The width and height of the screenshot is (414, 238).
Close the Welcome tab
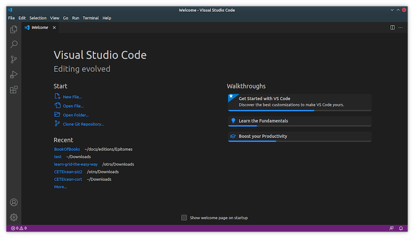54,28
